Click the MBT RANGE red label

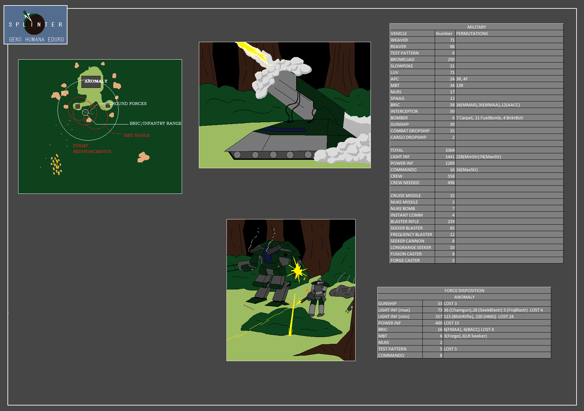pyautogui.click(x=137, y=135)
